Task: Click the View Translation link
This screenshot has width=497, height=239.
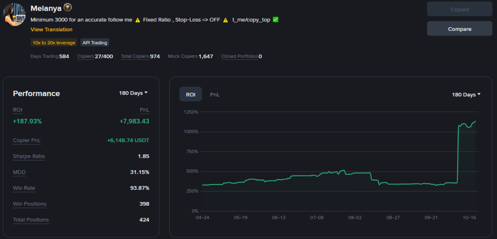Action: pos(51,29)
